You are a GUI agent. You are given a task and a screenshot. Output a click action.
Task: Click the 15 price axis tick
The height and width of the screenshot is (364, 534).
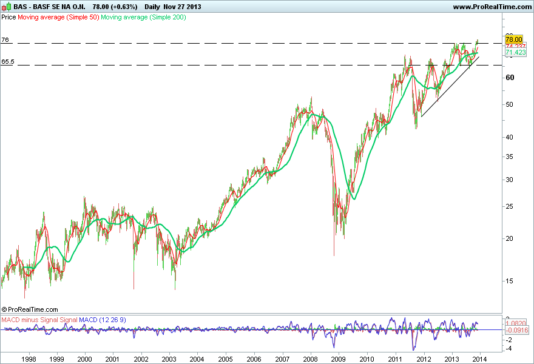pyautogui.click(x=509, y=281)
